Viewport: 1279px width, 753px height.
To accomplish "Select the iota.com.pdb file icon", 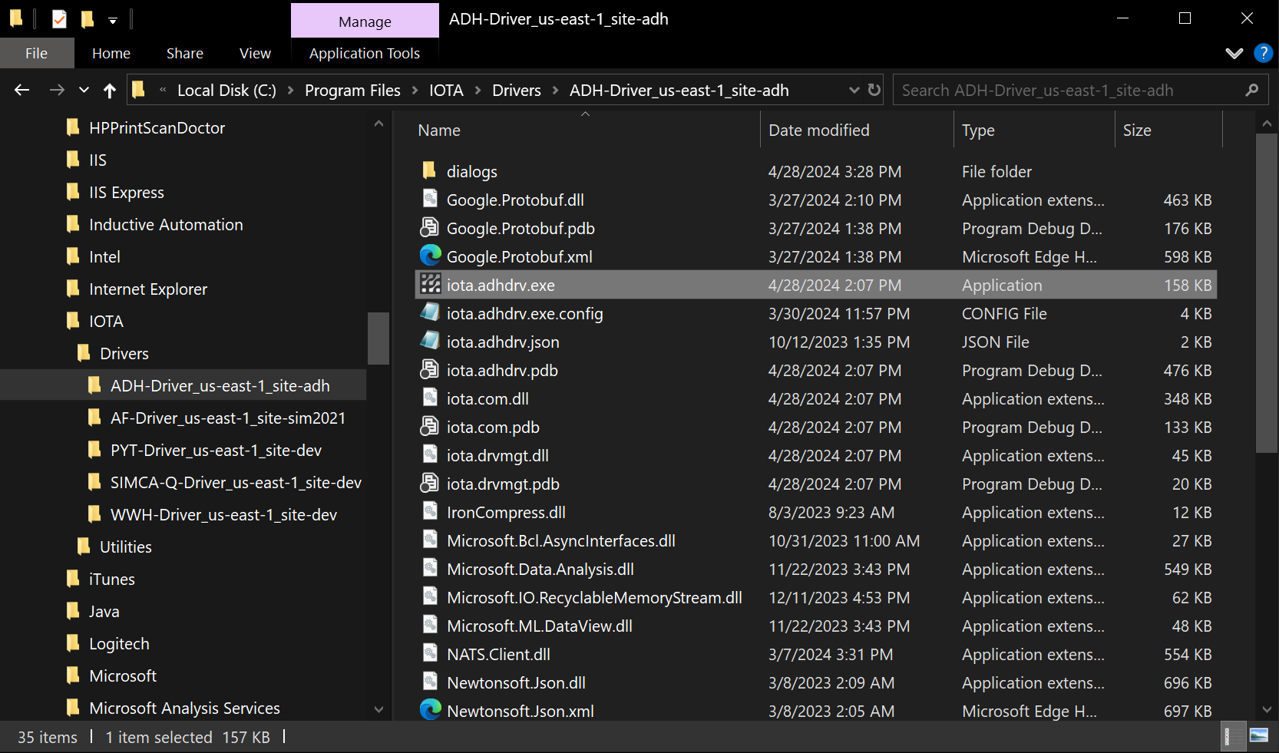I will tap(430, 426).
